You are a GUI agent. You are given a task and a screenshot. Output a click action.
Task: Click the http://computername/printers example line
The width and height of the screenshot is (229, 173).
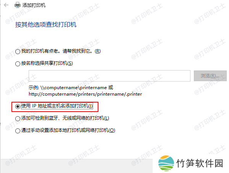point(85,94)
